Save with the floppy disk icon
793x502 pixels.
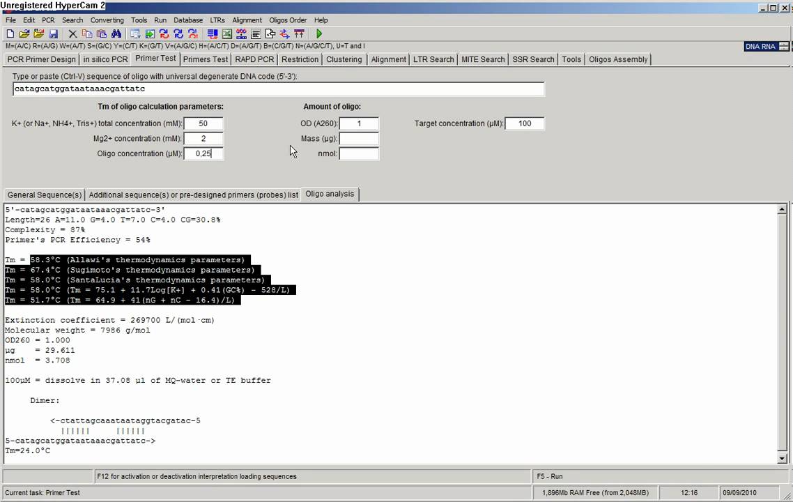click(53, 34)
